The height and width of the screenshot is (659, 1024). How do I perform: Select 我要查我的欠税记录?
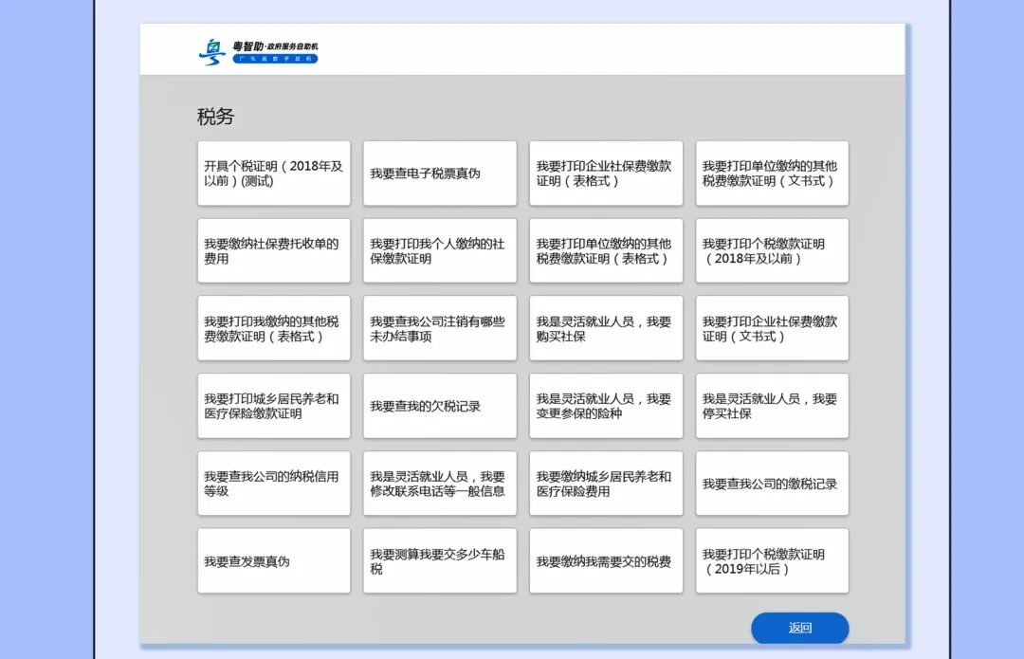pos(439,406)
